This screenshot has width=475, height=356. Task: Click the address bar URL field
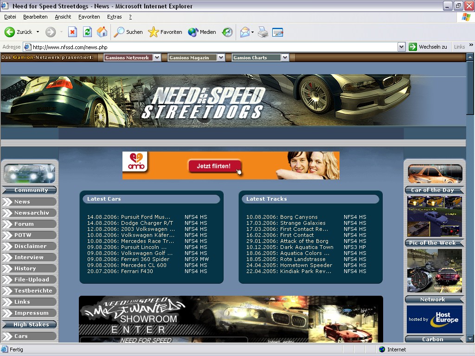(213, 47)
